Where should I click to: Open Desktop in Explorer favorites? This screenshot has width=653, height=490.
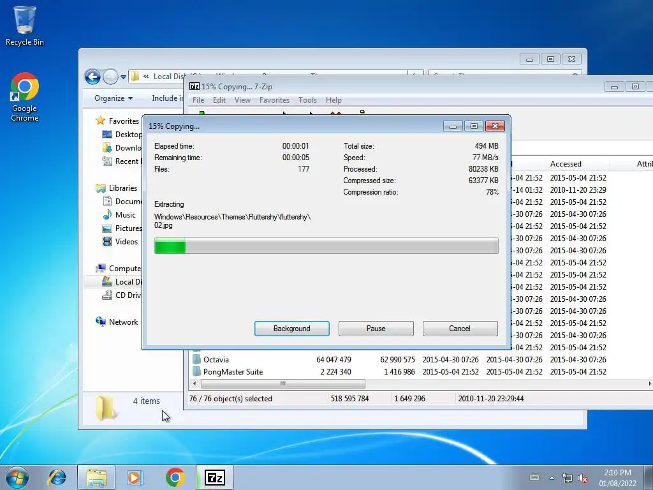pyautogui.click(x=128, y=134)
